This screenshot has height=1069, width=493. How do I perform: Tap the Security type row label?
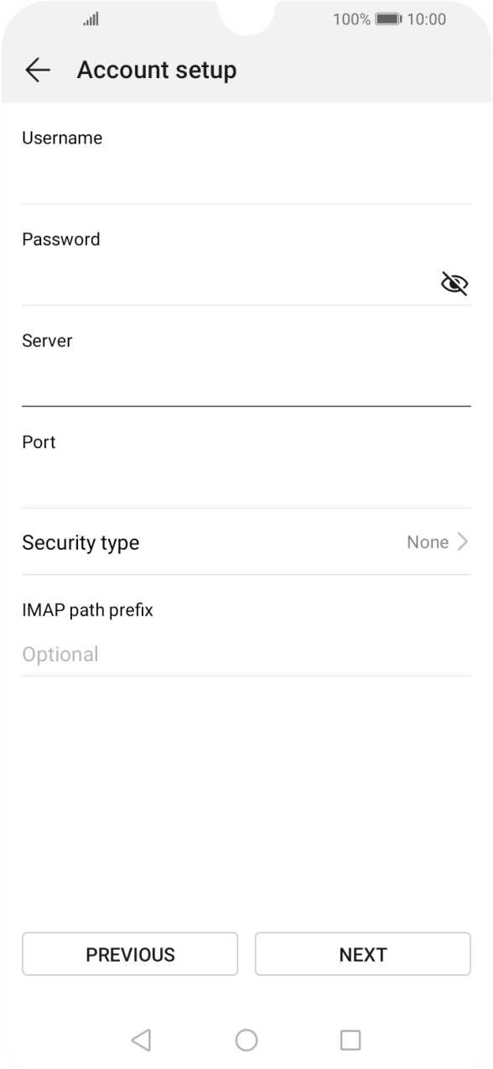click(80, 542)
